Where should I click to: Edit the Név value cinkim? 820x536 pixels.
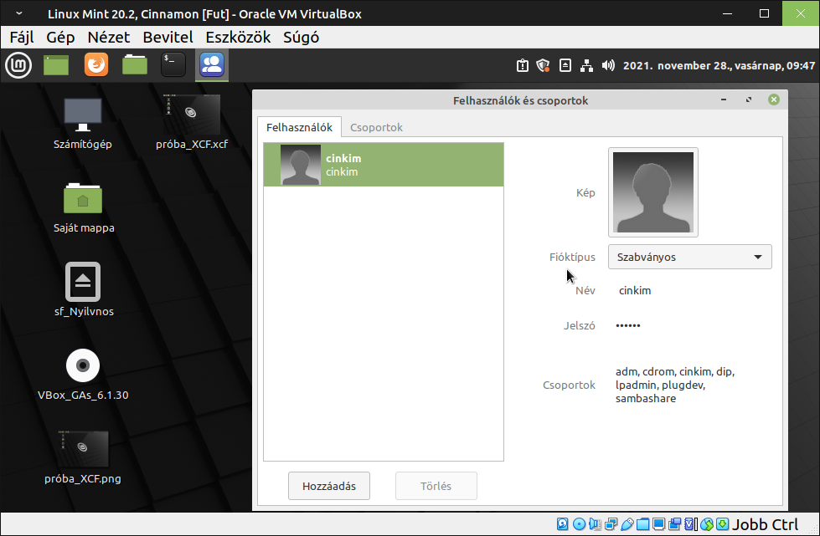point(635,291)
